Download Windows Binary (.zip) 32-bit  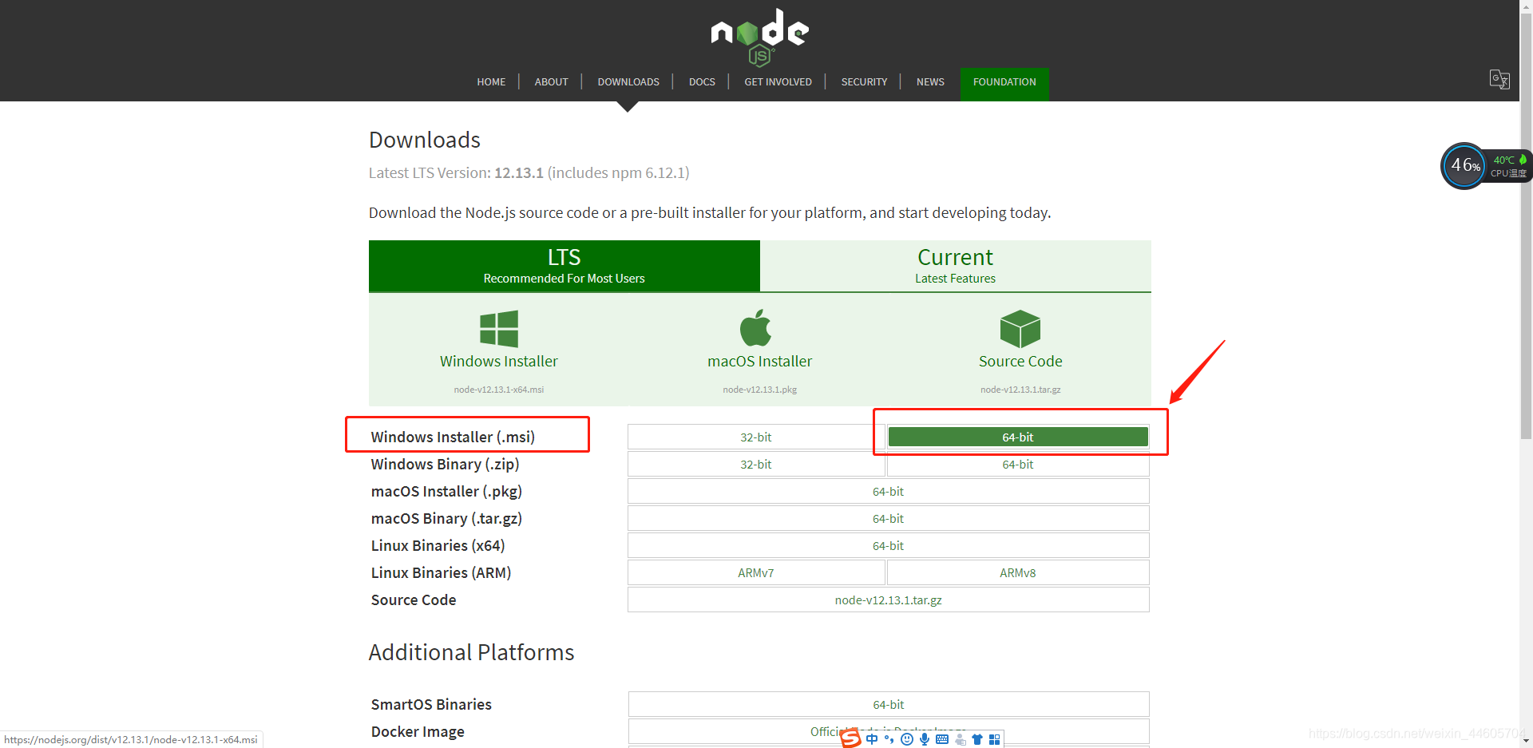pyautogui.click(x=755, y=464)
